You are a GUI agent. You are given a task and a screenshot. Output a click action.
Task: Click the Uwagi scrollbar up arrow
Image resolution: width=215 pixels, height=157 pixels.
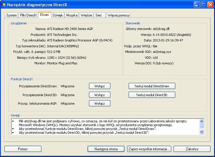(x=201, y=121)
